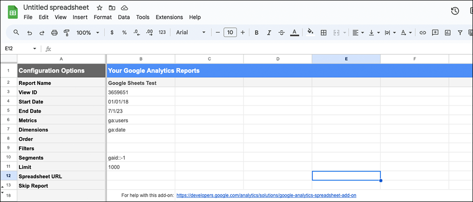Open version history clock icon
Viewport: 473px width, 202px height.
455,11
